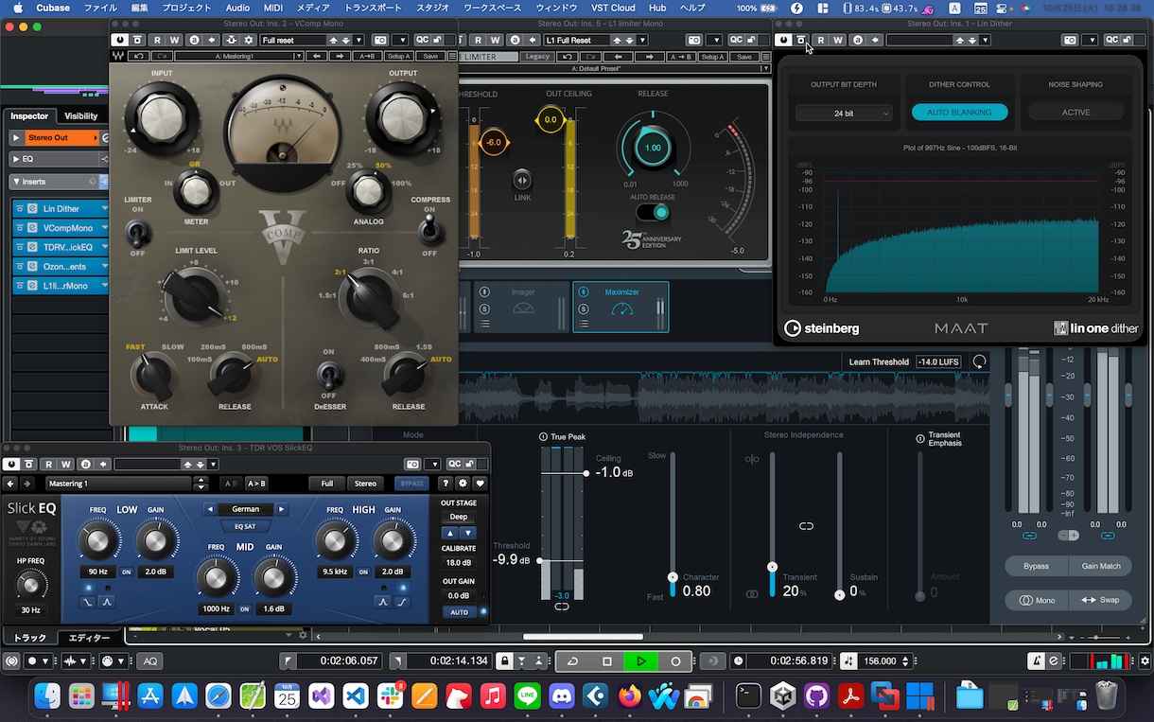Open VST Cloud menu
Viewport: 1154px width, 722px height.
pos(613,8)
